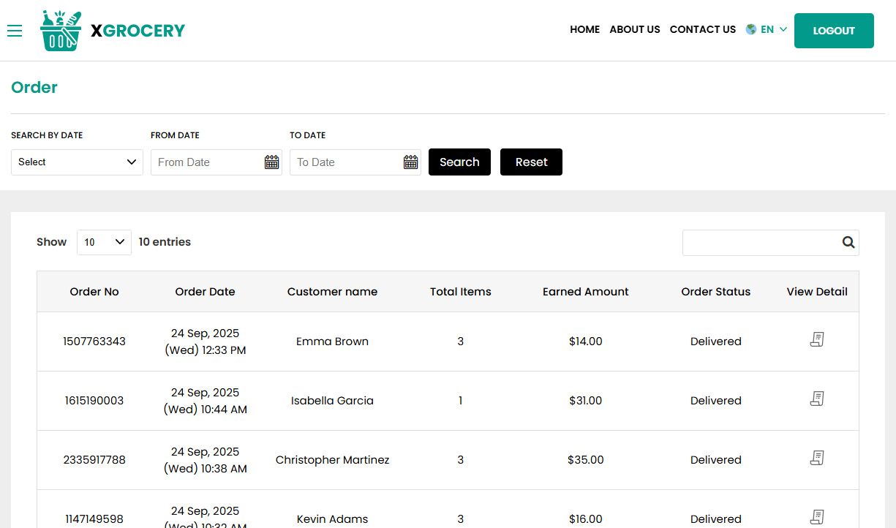
Task: Open the Search By Date select dropdown
Action: [77, 162]
